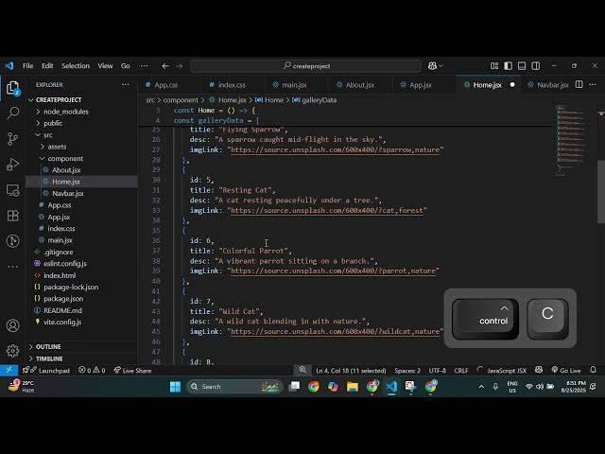
Task: Toggle the bottom Panel visibility
Action: click(522, 66)
